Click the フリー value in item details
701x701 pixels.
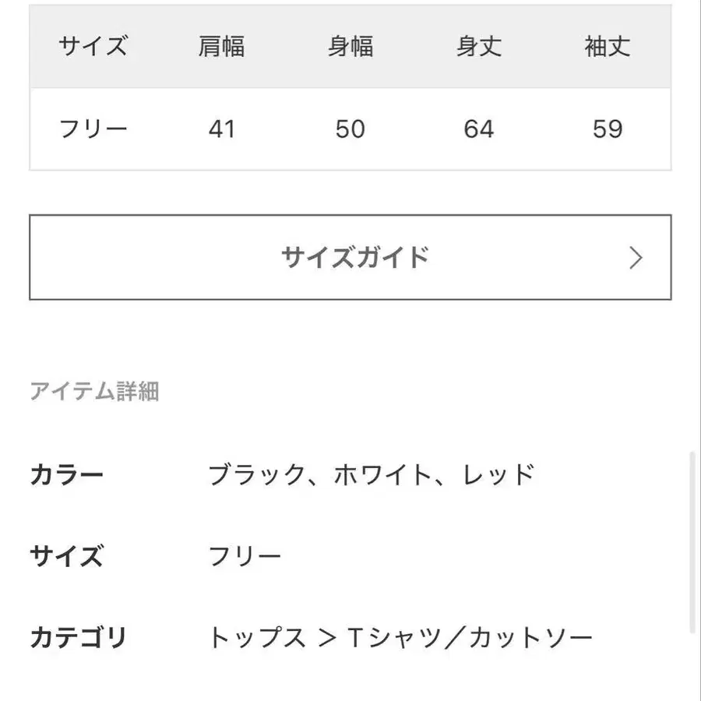pyautogui.click(x=245, y=557)
